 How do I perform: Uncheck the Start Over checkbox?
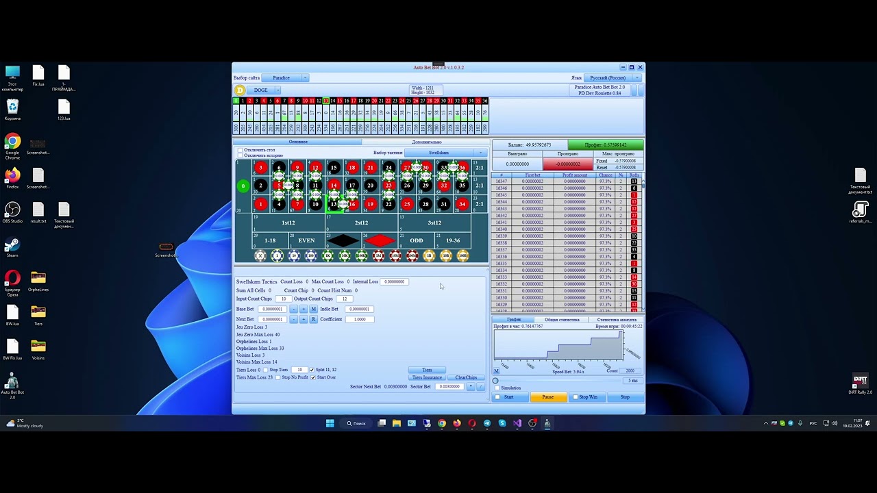coord(313,377)
